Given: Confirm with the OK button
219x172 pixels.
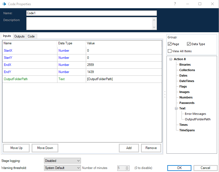Looking at the screenshot, I should [179, 168].
